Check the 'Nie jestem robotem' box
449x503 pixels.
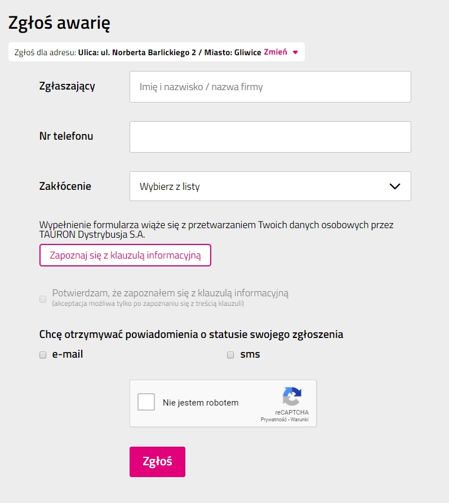(x=146, y=402)
